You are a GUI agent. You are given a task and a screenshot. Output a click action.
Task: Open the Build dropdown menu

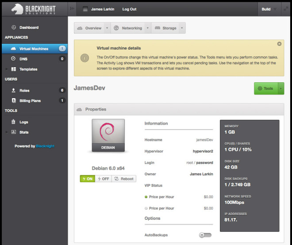point(269,9)
